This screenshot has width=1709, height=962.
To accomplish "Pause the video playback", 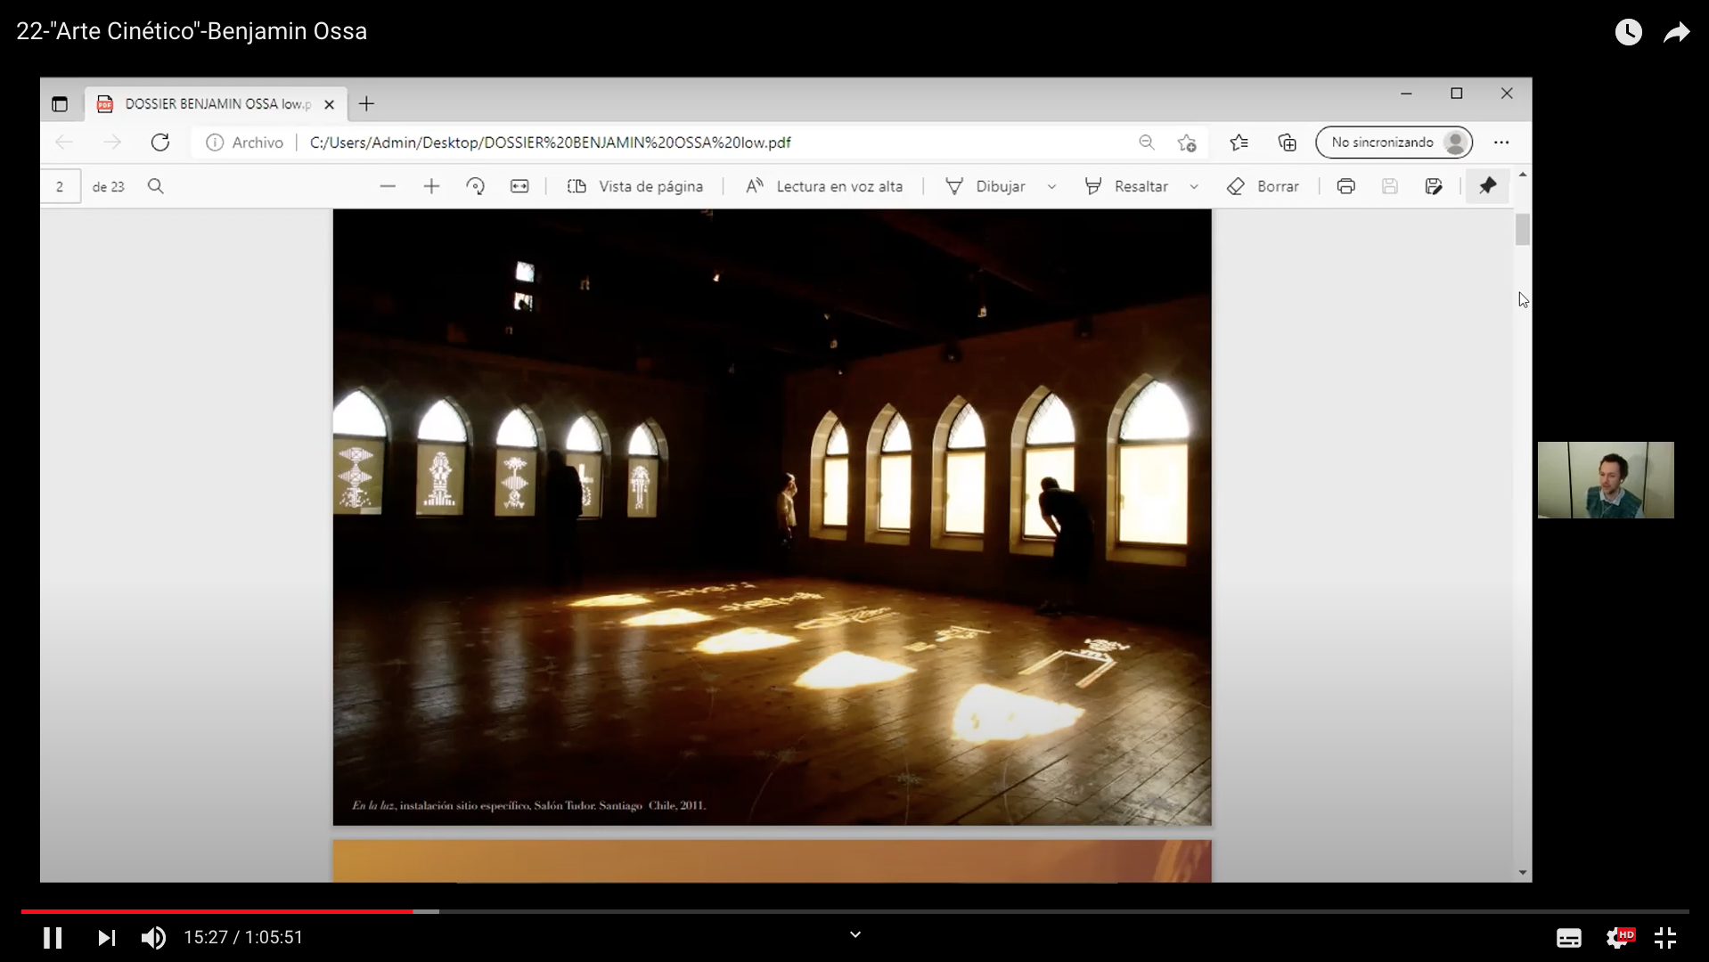I will (x=53, y=938).
